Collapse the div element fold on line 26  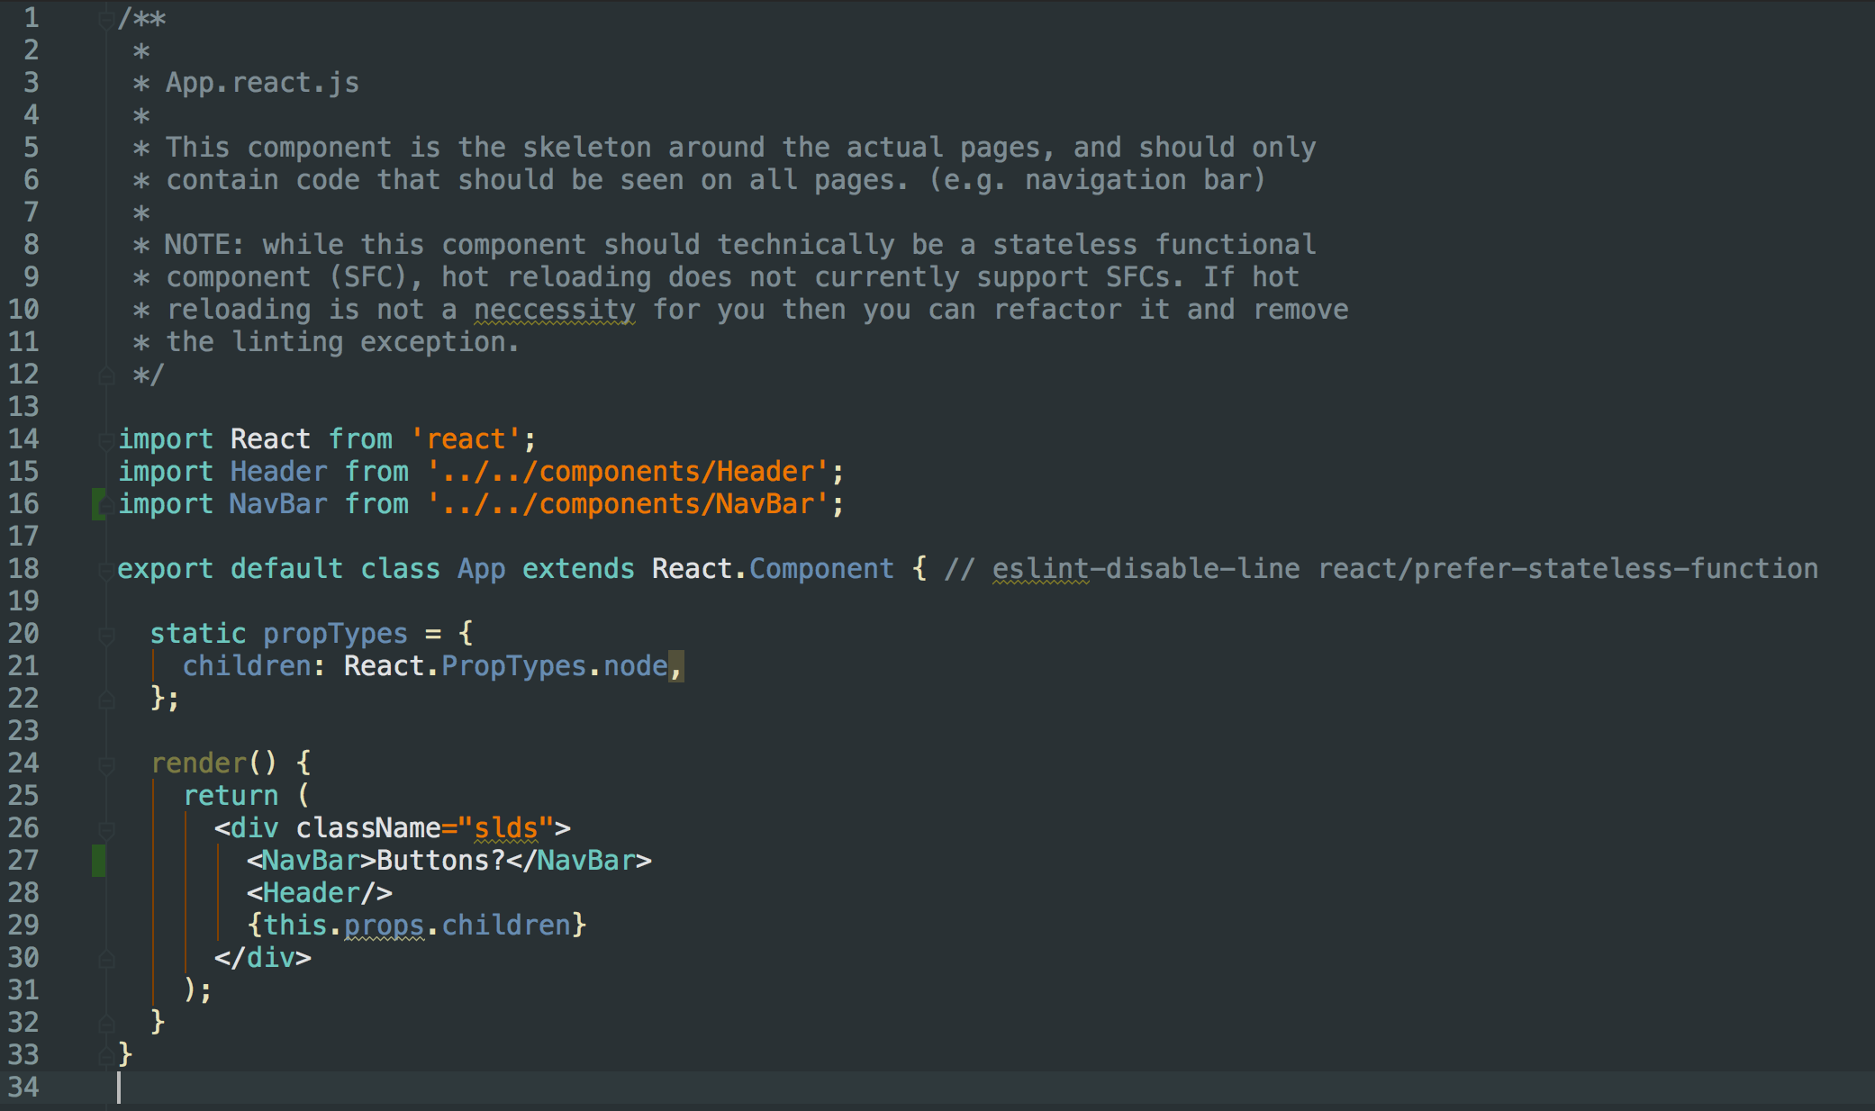click(106, 829)
